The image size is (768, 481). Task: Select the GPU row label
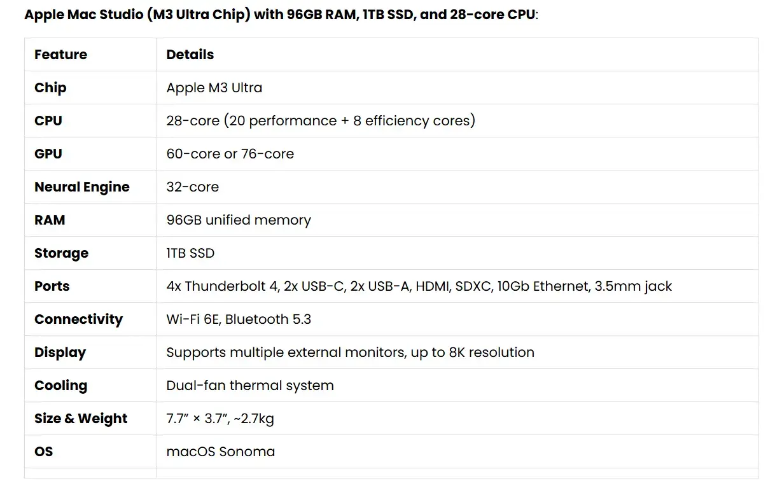coord(48,154)
